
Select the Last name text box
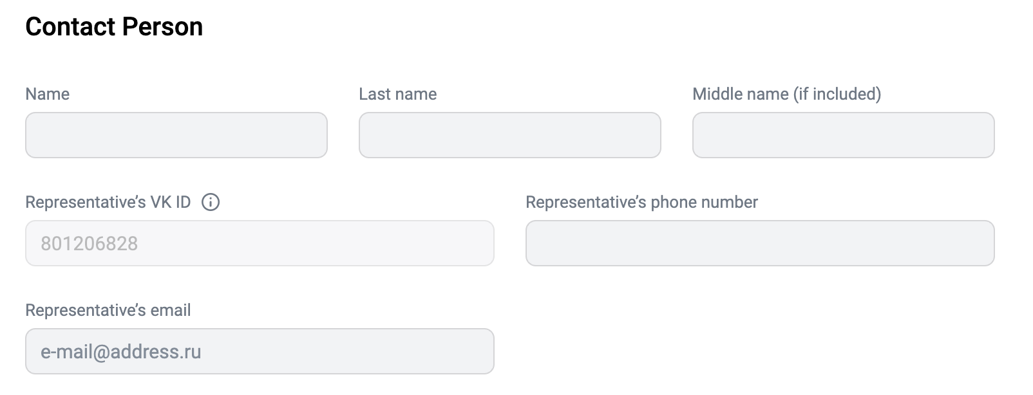[510, 135]
